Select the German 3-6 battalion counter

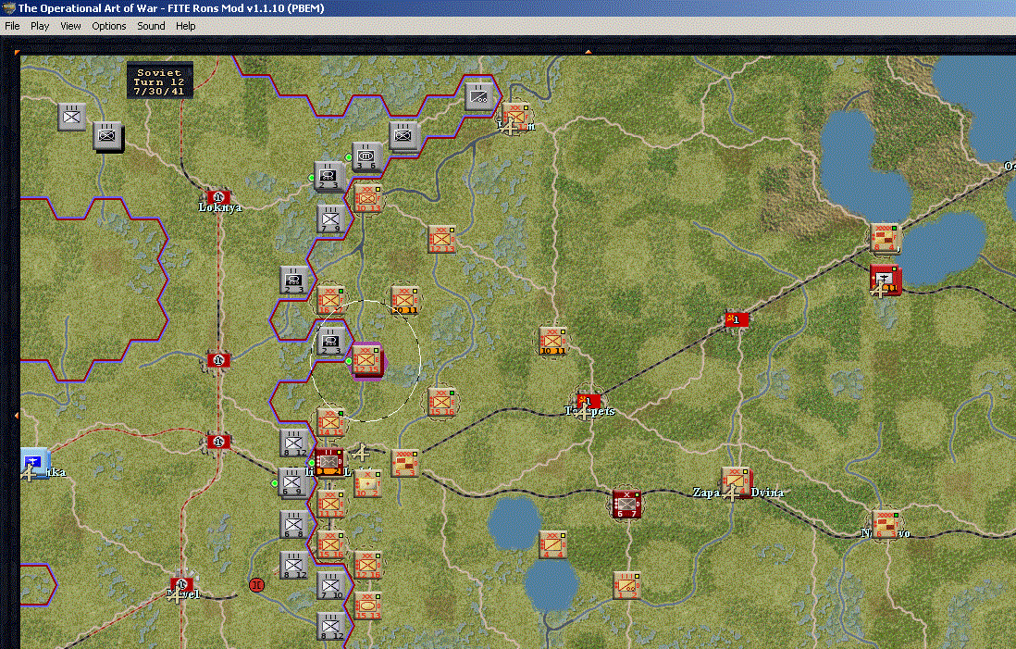366,156
